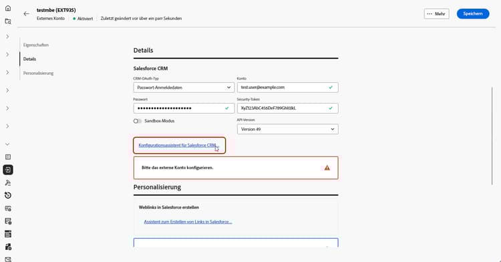Open the Home icon in sidebar
Image resolution: width=501 pixels, height=262 pixels.
(x=8, y=8)
